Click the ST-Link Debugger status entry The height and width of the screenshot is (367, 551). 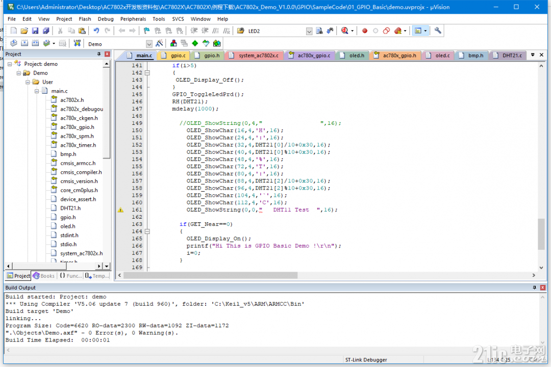tap(366, 360)
